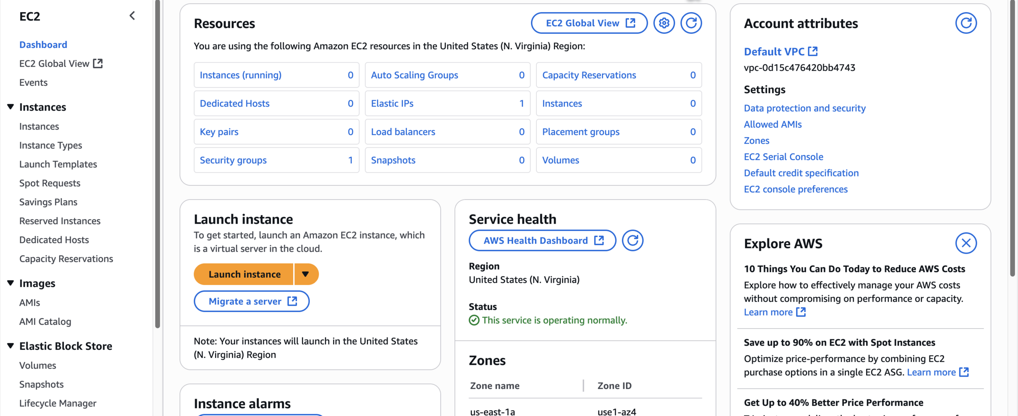Viewport: 1018px width, 416px height.
Task: Click Placement groups resource tile
Action: (x=619, y=132)
